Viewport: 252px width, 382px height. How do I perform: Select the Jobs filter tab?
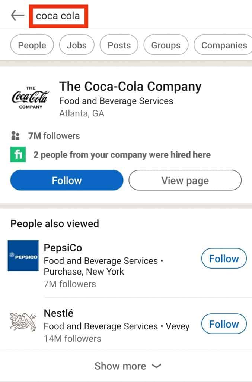click(x=77, y=45)
